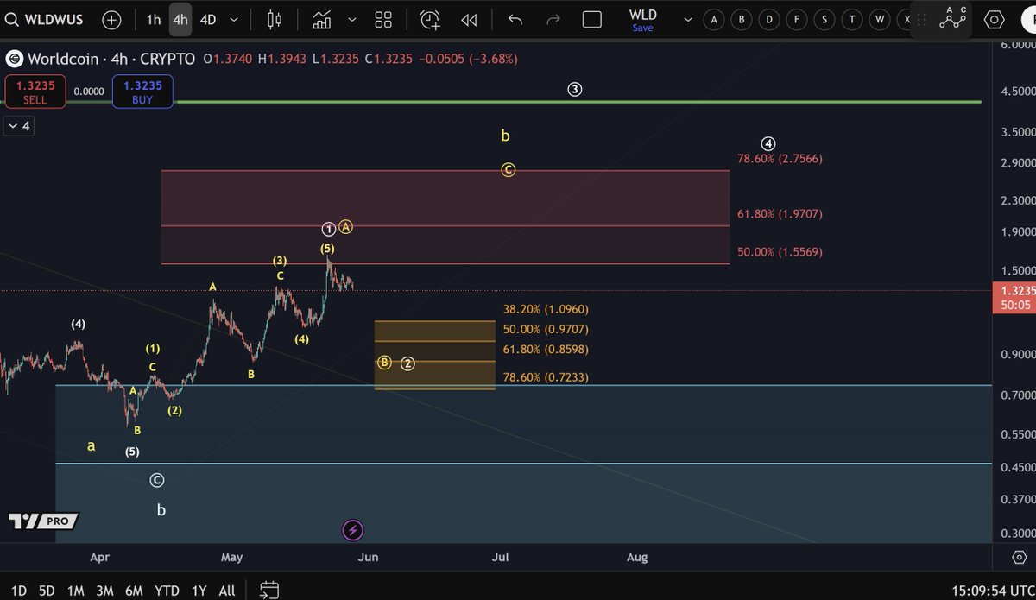Screen dimensions: 1036x600
Task: Click the 78.60% (2.7566) red level label
Action: pos(780,159)
